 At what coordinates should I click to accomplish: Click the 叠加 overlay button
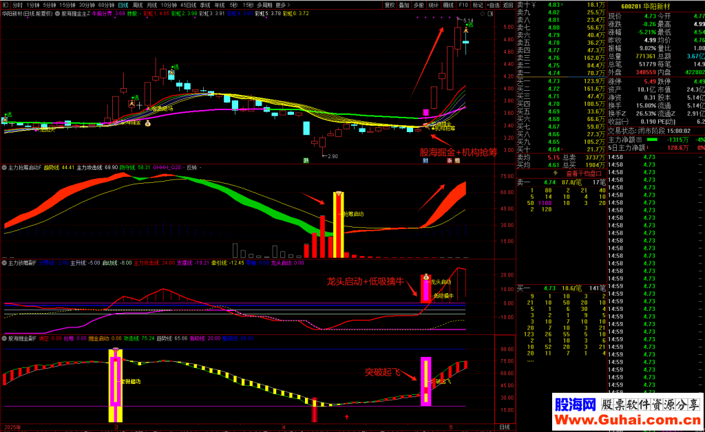[x=404, y=5]
